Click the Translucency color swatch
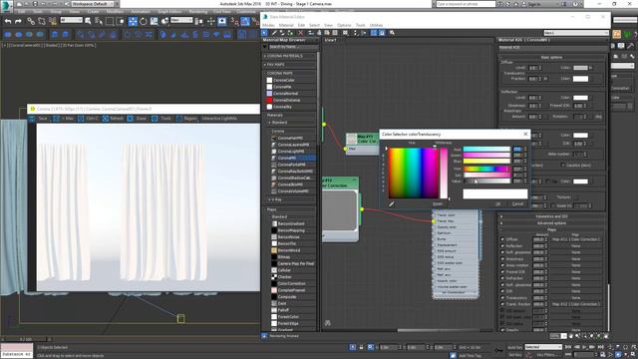This screenshot has height=359, width=638. (580, 79)
